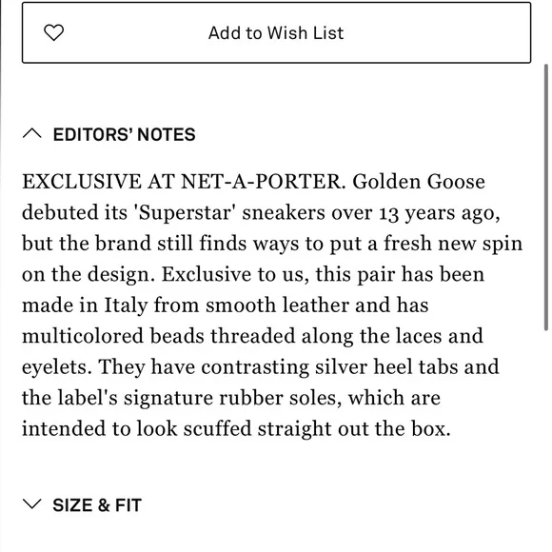This screenshot has width=552, height=552.
Task: Open the SIZE & FIT section heading
Action: [97, 505]
